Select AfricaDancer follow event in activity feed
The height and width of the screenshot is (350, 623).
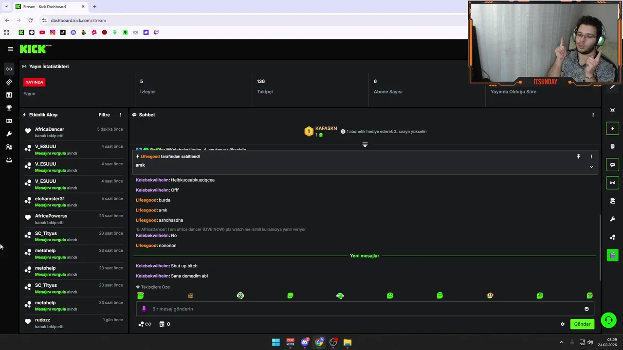point(74,132)
